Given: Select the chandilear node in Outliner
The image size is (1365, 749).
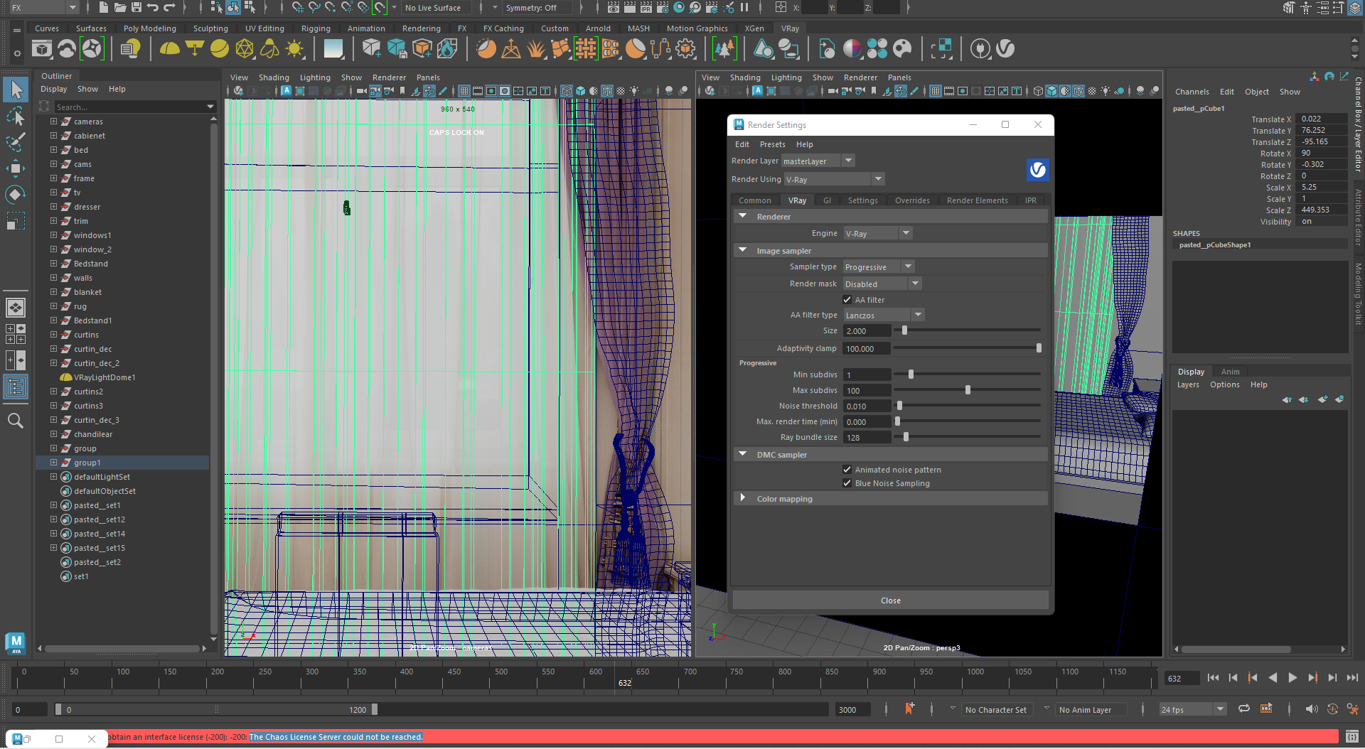Looking at the screenshot, I should [93, 434].
